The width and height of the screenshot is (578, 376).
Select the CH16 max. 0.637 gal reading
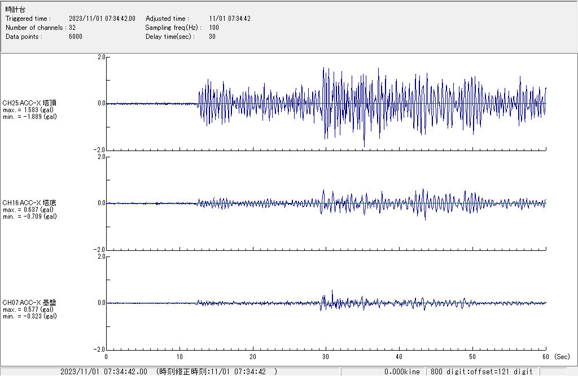[x=28, y=210]
